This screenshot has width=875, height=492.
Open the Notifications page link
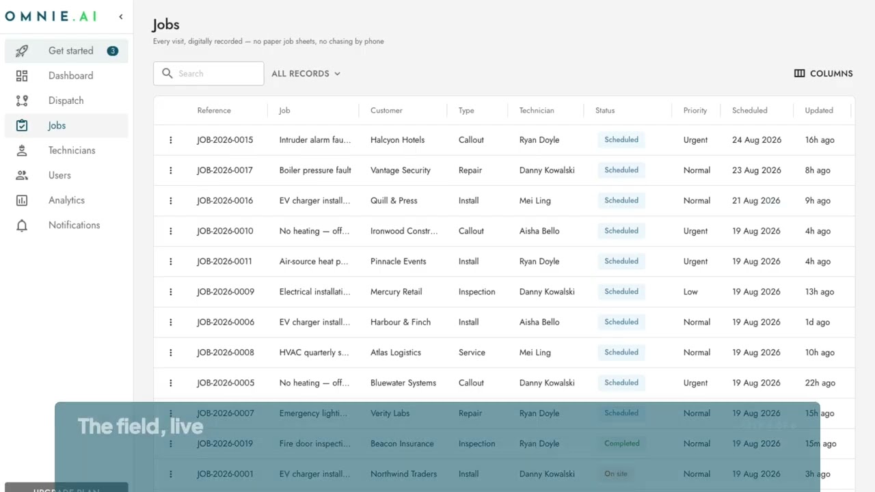tap(66, 225)
